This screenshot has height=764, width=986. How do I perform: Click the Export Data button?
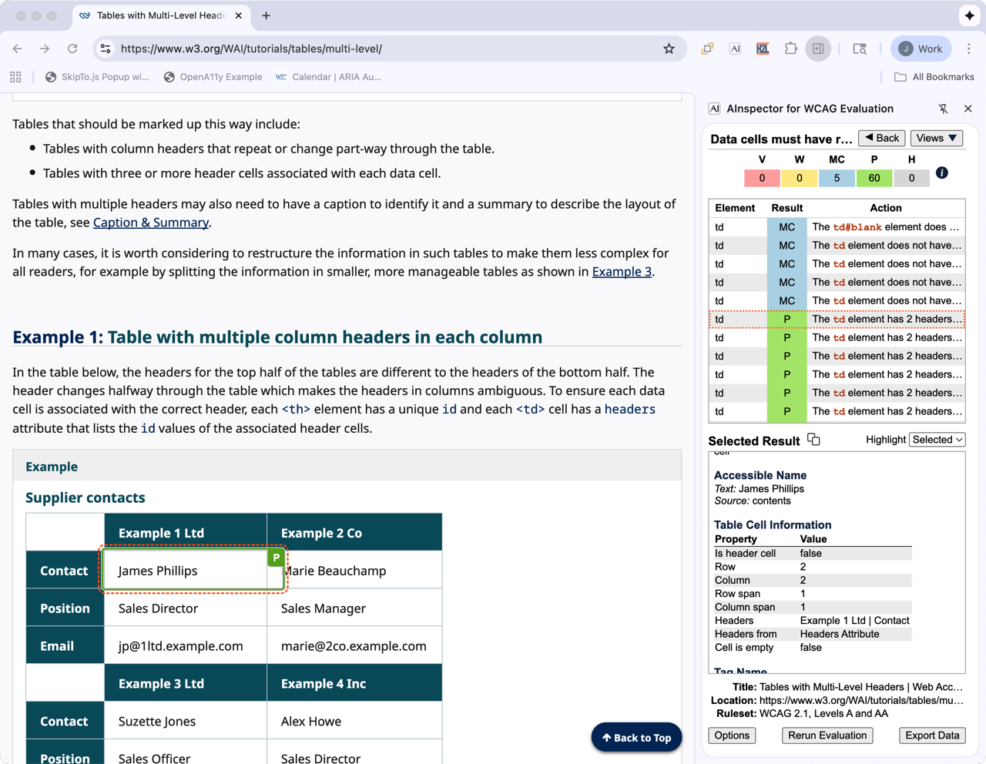[931, 736]
